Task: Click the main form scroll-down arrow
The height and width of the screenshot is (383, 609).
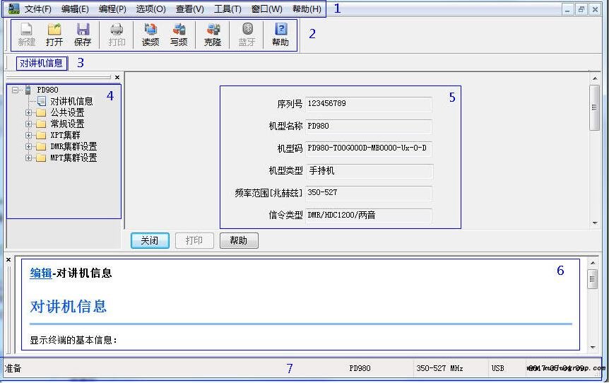Action: (x=595, y=223)
